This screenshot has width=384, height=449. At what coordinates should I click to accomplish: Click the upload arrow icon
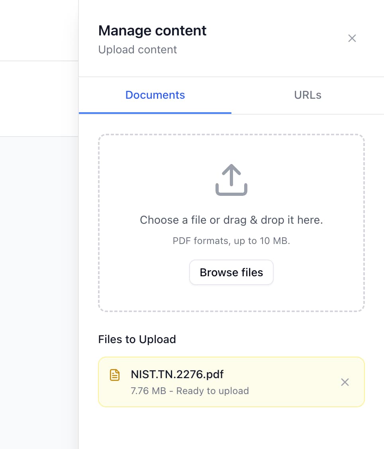pos(231,180)
